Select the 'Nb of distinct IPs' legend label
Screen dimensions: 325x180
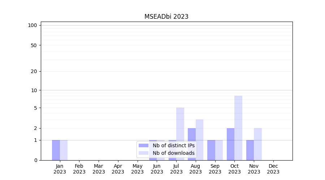click(173, 145)
